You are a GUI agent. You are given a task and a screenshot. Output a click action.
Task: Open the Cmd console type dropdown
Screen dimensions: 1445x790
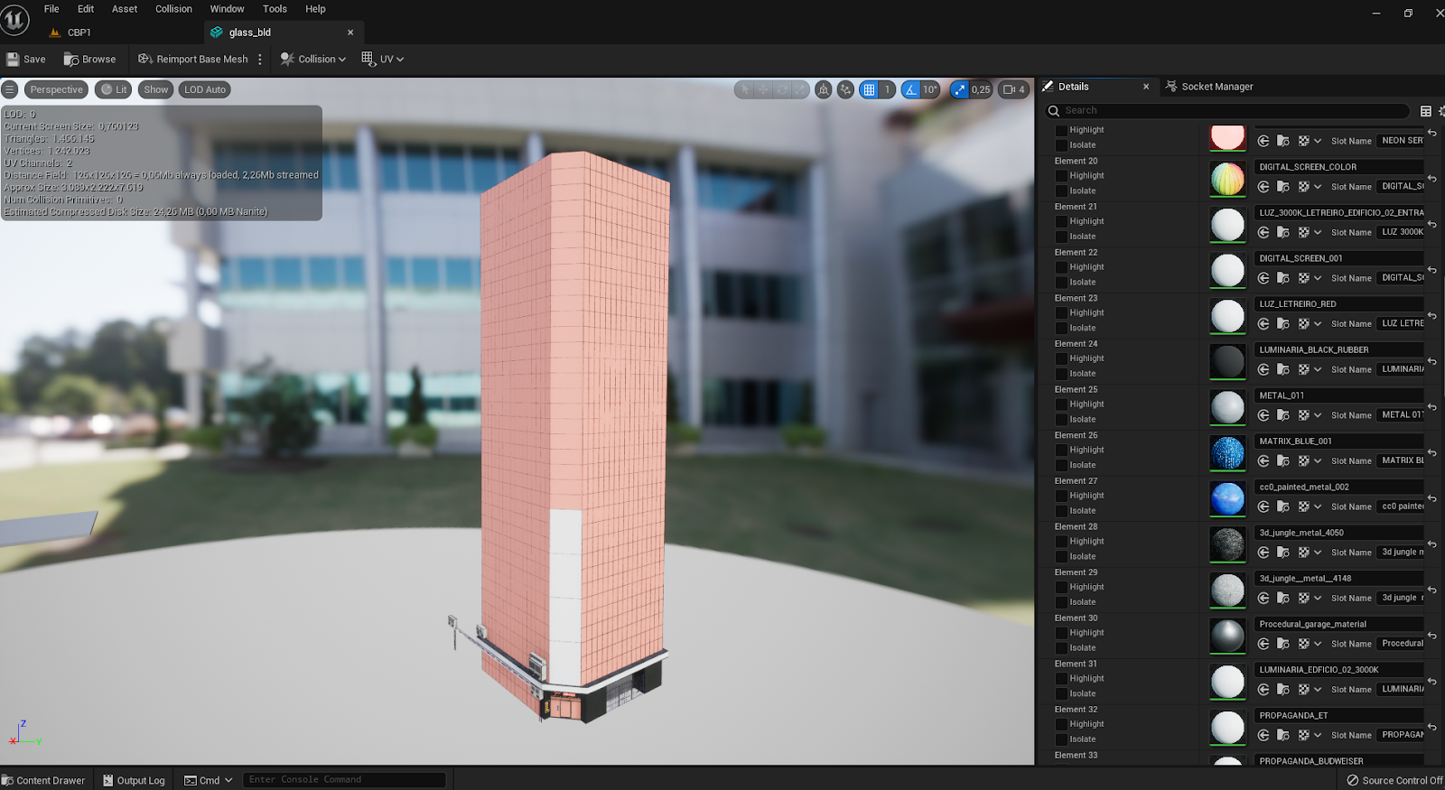point(209,780)
